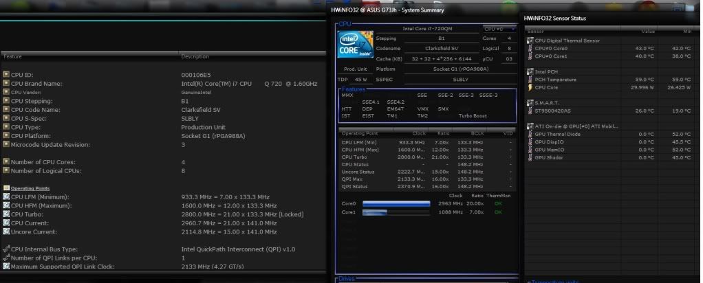Click the HWiNFO32 Sensor Status title bar

pyautogui.click(x=609, y=19)
